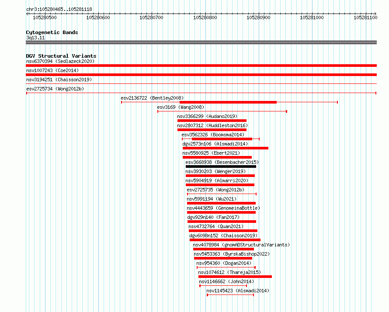Open the nsv1007243 (Coe2014) variant label
Image resolution: width=389 pixels, height=312 pixels.
[52, 70]
